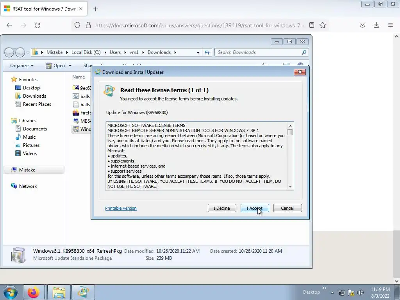Open Firefox downloads panel
This screenshot has width=400, height=300.
(x=376, y=25)
